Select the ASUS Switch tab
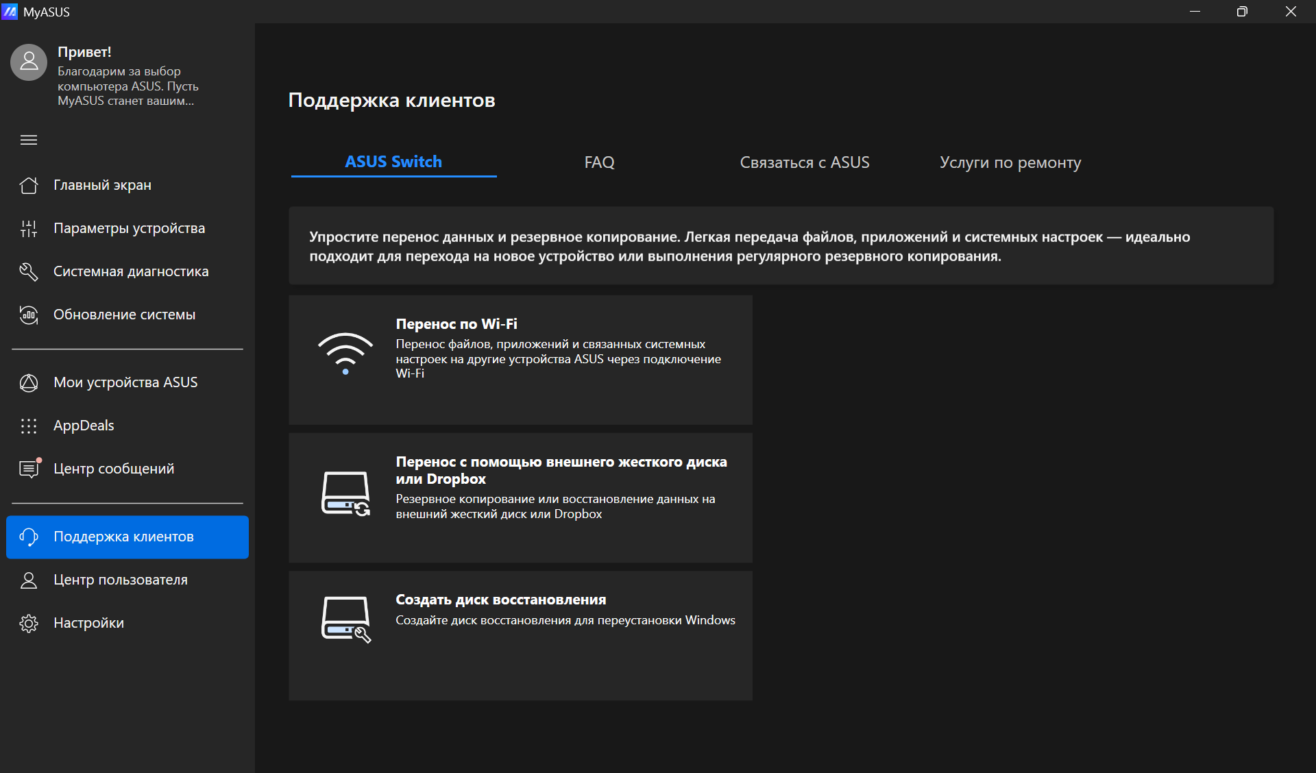This screenshot has width=1316, height=773. (393, 162)
